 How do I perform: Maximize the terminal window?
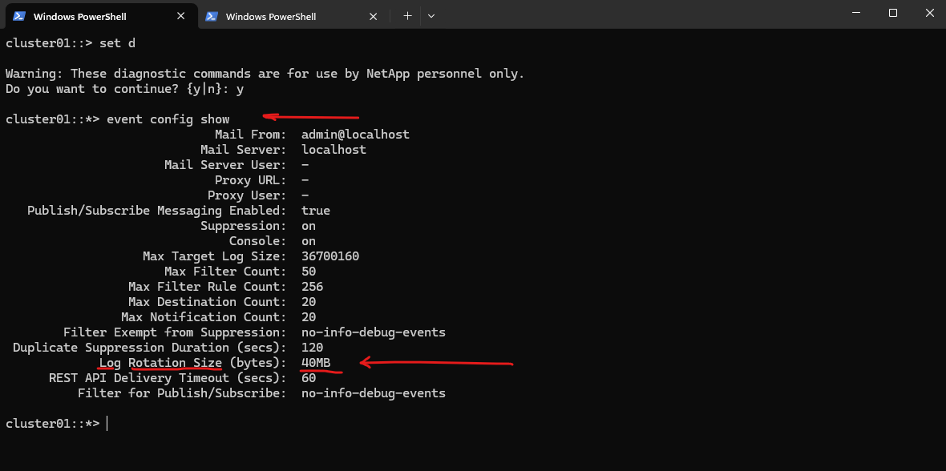point(893,14)
